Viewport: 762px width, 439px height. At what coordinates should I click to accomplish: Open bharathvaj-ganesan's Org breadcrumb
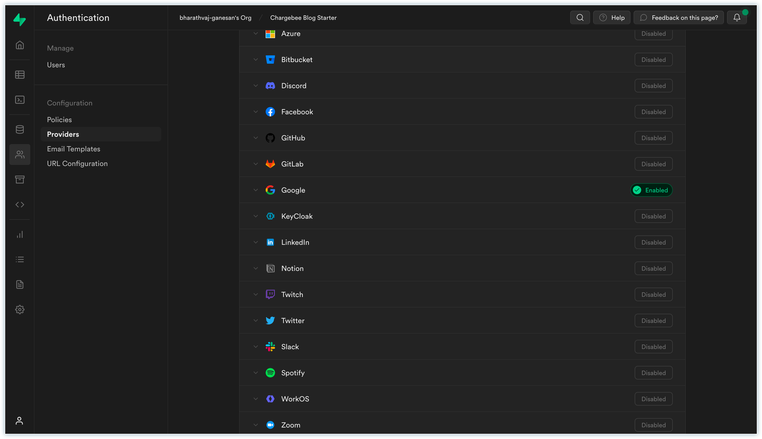215,18
